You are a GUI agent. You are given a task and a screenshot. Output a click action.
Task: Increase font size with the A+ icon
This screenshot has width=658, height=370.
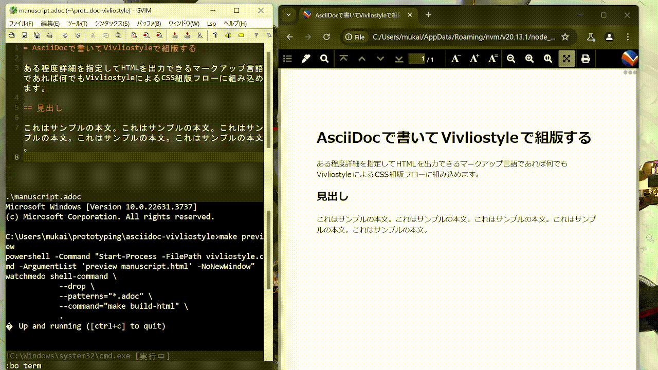tap(473, 59)
